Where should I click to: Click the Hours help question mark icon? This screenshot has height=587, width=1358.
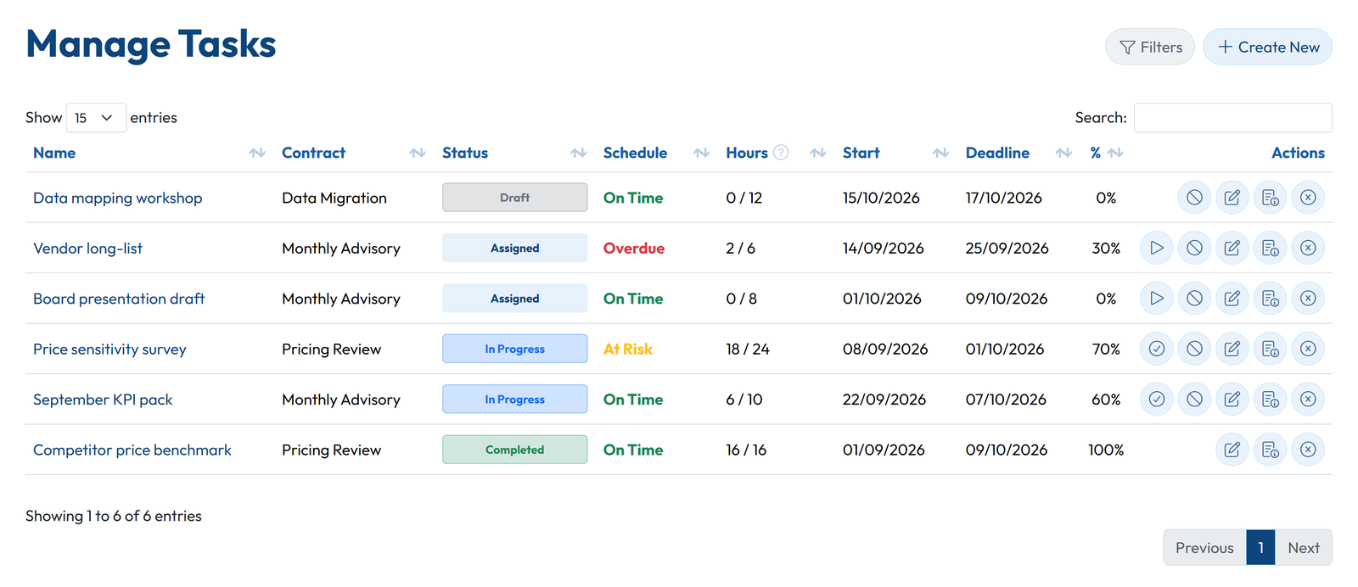781,153
